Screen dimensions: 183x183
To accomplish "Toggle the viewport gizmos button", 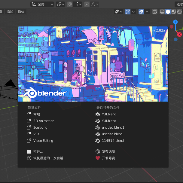I will click(x=128, y=12).
